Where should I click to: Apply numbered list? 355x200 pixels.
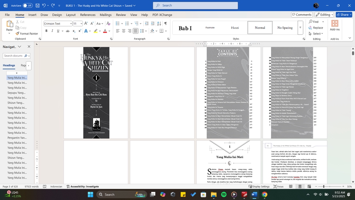click(x=127, y=23)
